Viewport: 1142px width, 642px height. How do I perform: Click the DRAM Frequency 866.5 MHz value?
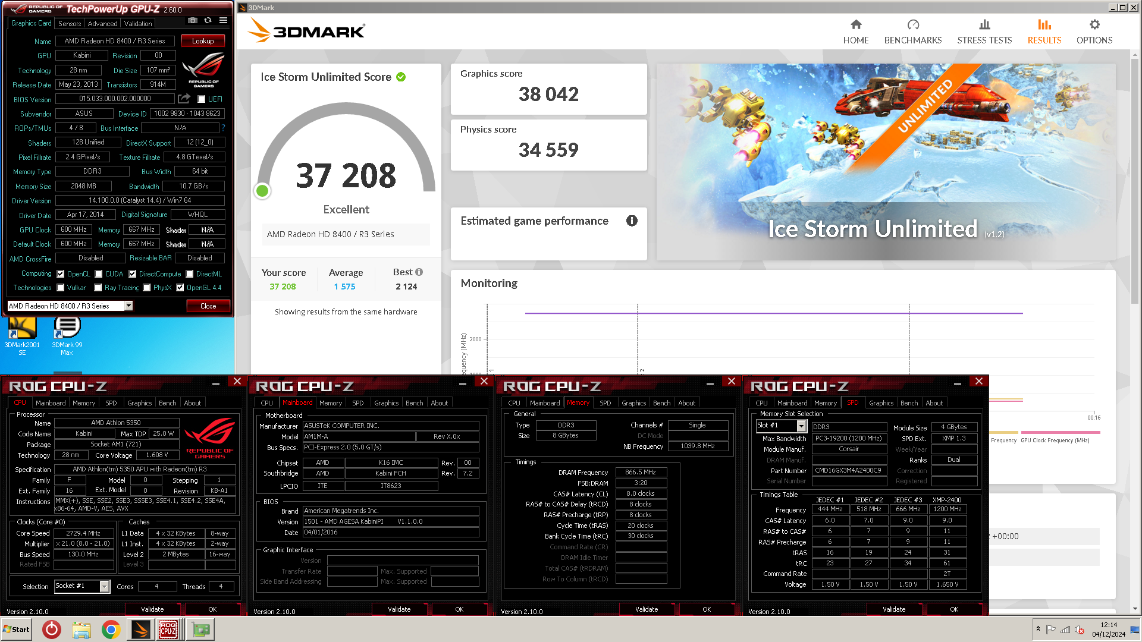pos(641,472)
